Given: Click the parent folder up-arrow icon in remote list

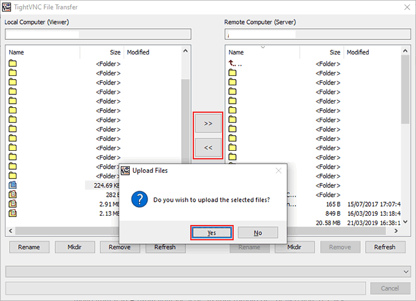Looking at the screenshot, I should click(x=232, y=64).
